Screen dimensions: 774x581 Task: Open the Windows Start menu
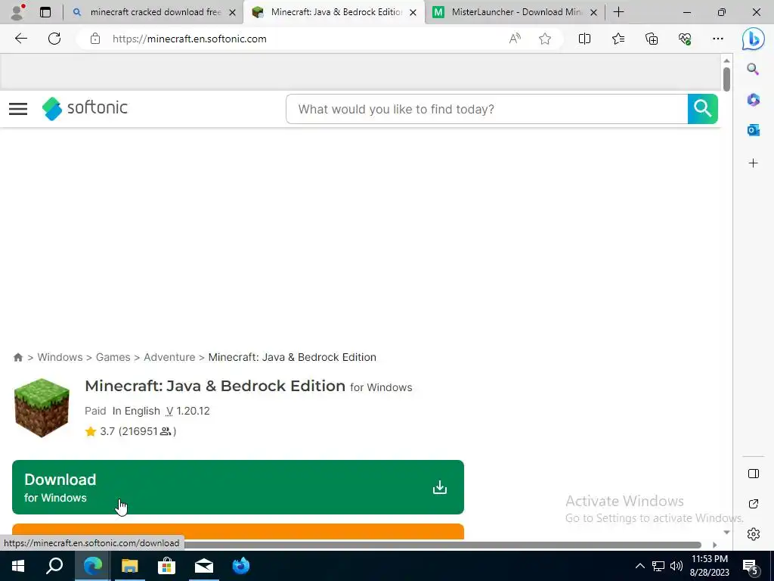click(18, 566)
